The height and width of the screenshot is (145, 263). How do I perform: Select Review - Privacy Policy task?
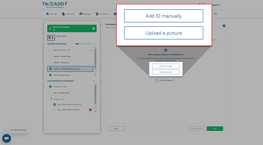(70, 56)
